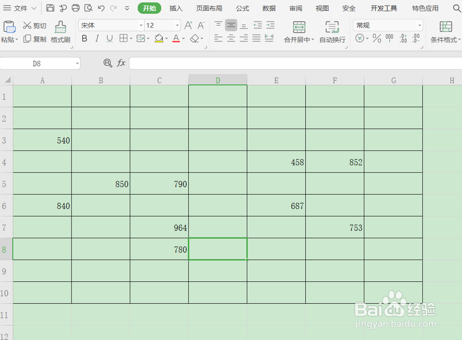
Task: Expand the Name Box dropdown arrow
Action: click(x=77, y=63)
